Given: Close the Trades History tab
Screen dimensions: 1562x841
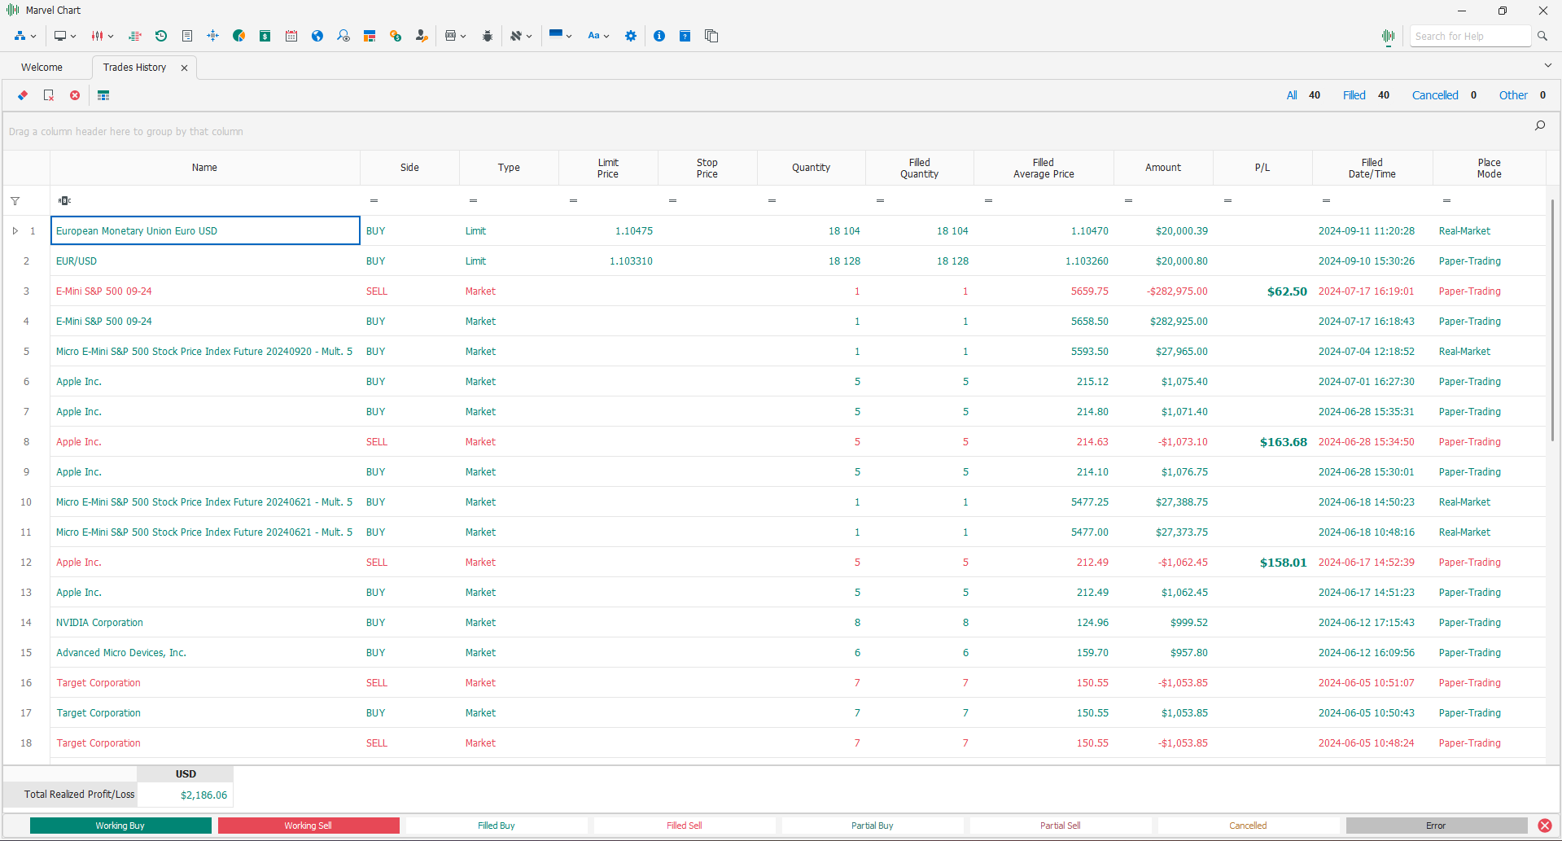Looking at the screenshot, I should pos(184,68).
